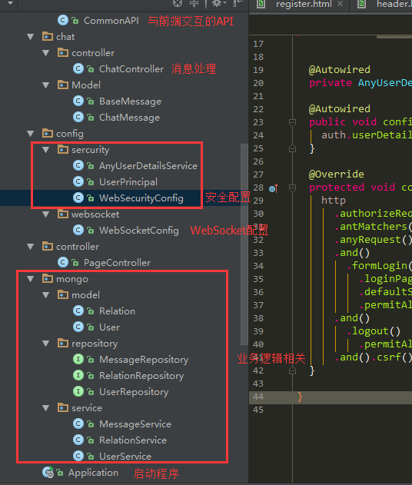This screenshot has height=485, width=412.
Task: Collapse the config package
Action: click(30, 134)
